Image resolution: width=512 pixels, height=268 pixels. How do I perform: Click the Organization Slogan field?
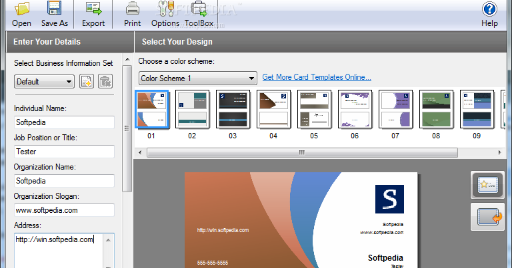pos(64,210)
